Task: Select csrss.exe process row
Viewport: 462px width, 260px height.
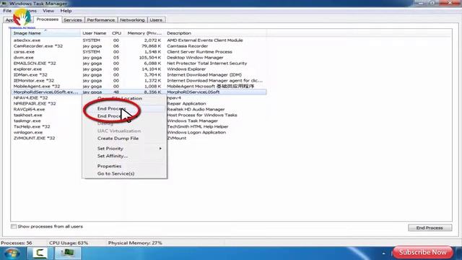Action: (x=139, y=51)
